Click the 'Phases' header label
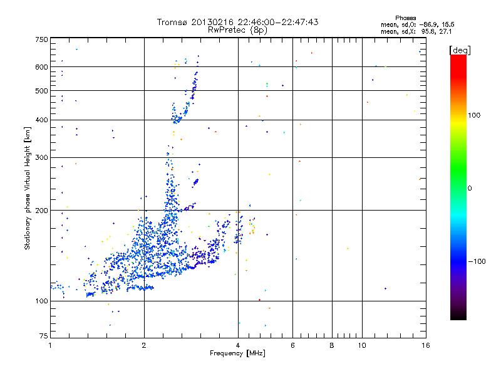This screenshot has height=376, width=501. 405,18
